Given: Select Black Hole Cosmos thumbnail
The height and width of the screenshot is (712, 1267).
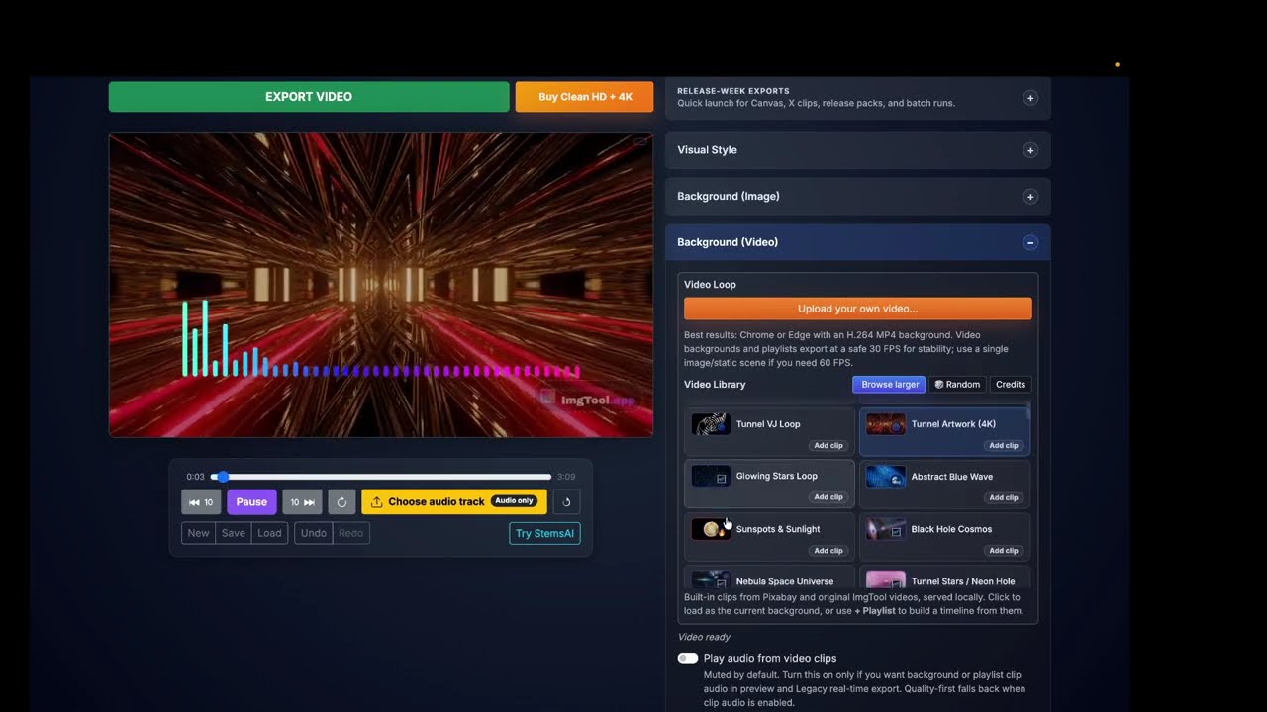Looking at the screenshot, I should point(886,529).
